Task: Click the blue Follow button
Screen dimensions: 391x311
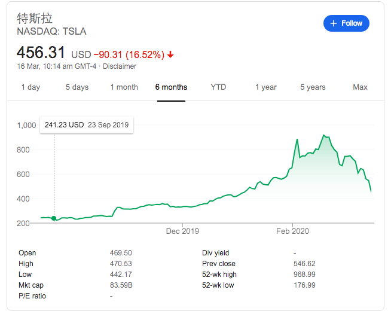Action: pos(346,23)
